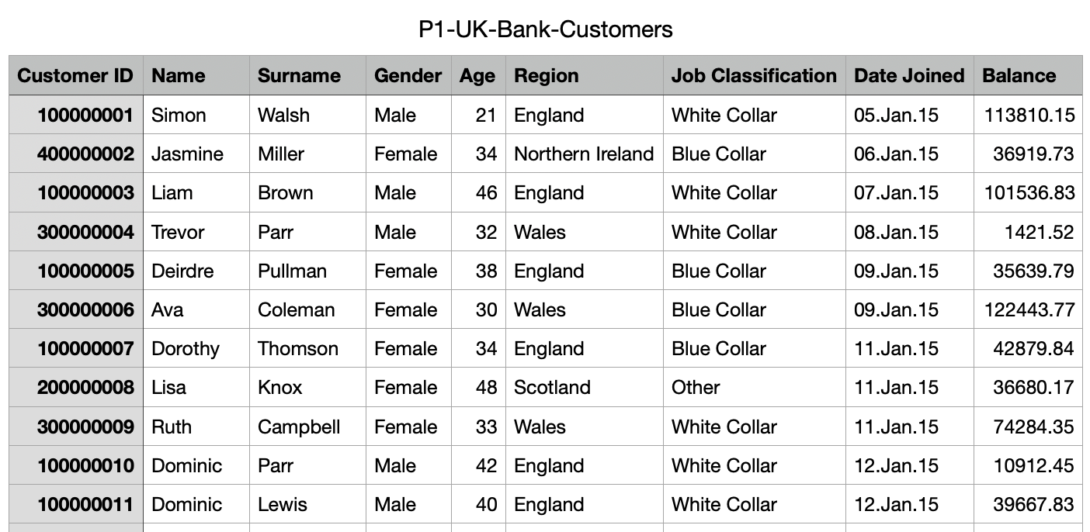Select the Name column header

click(x=179, y=75)
